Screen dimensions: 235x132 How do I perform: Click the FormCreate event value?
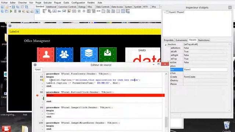206,77
